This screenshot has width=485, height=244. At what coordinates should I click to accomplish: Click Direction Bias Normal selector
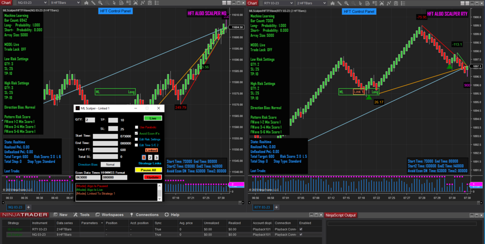click(111, 164)
